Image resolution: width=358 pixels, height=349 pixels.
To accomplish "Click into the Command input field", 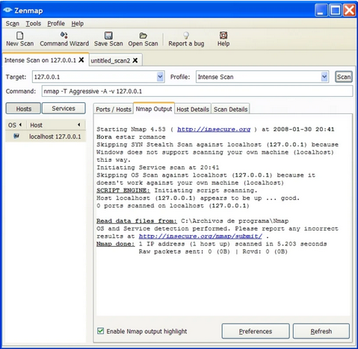I will [x=197, y=91].
